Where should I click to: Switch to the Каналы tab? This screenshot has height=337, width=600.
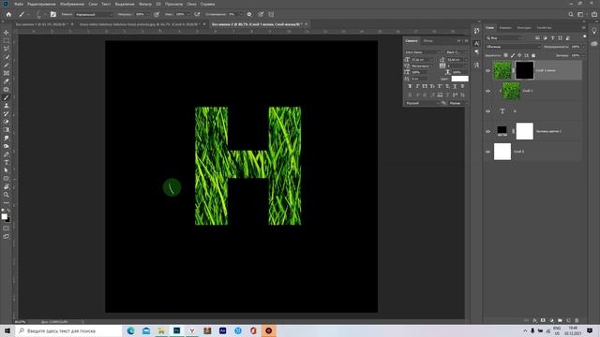click(x=505, y=28)
